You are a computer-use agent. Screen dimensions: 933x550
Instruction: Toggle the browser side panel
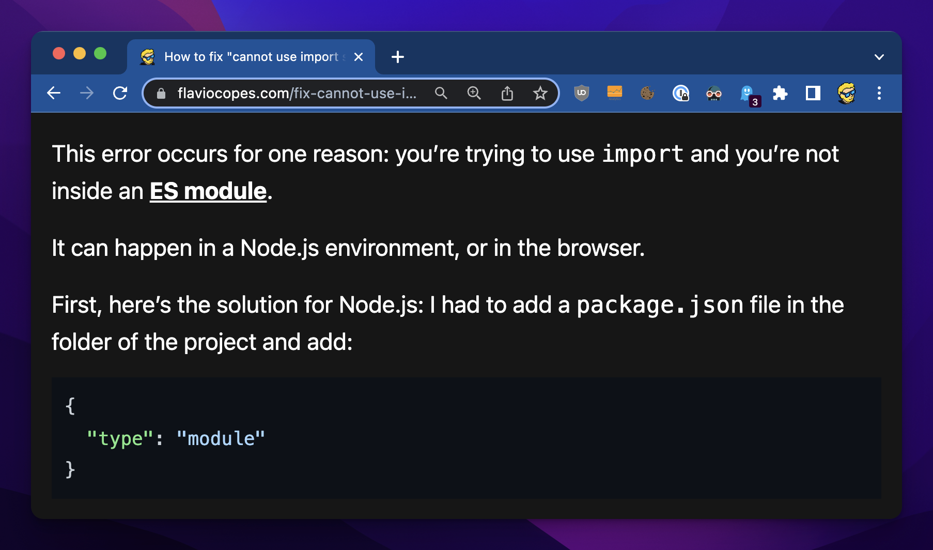813,93
